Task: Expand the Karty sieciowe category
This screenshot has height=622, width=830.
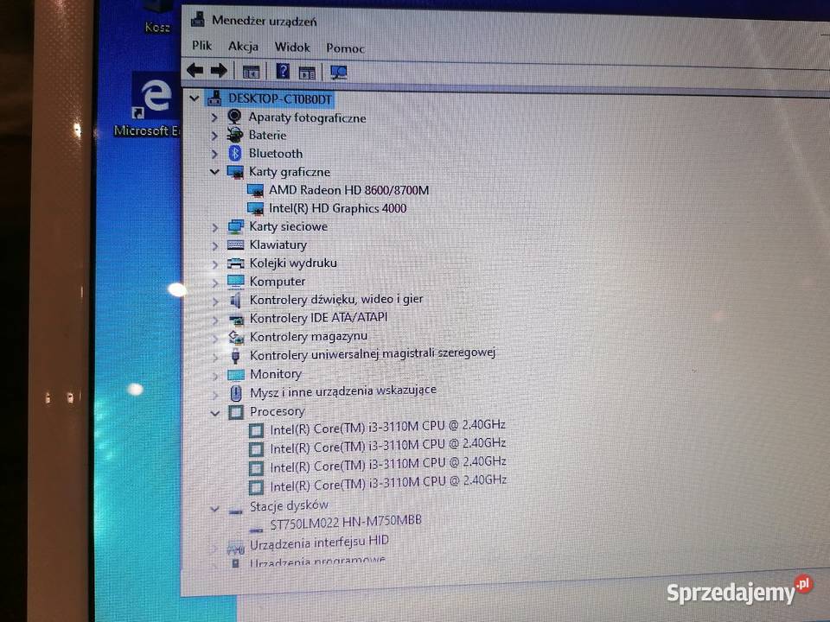Action: [x=215, y=227]
